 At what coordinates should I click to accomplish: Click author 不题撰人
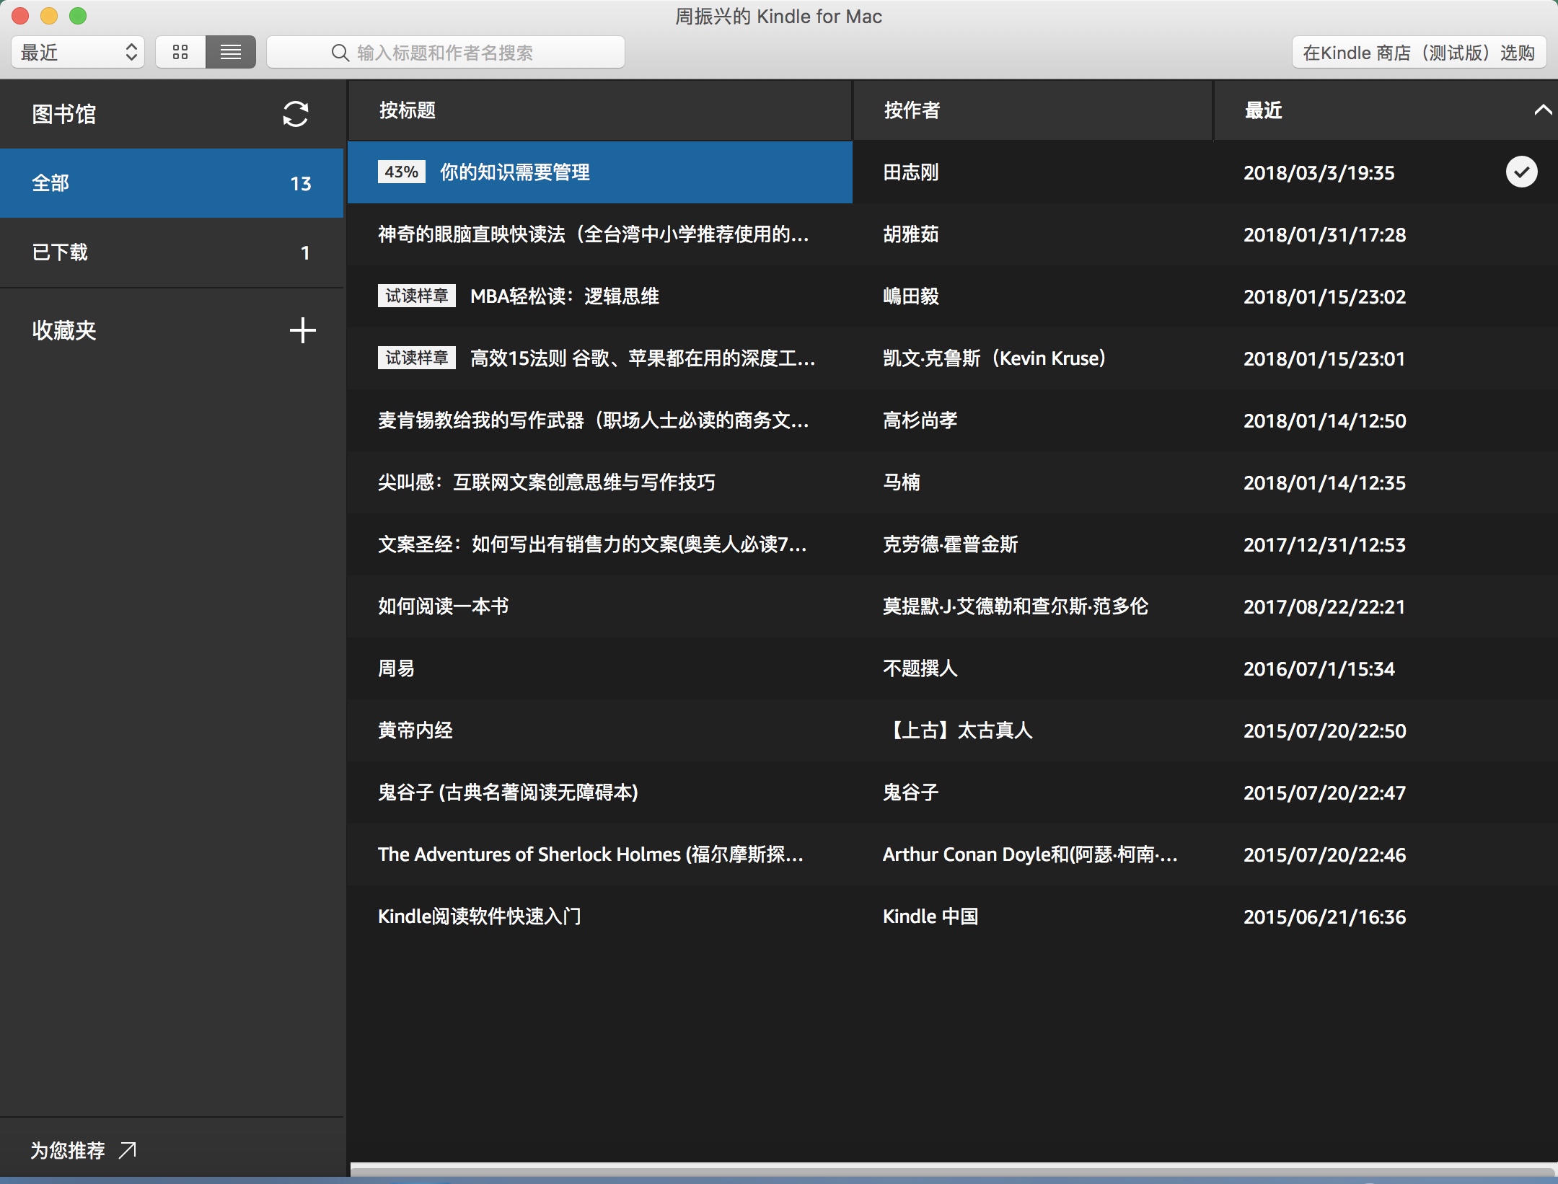(x=920, y=668)
